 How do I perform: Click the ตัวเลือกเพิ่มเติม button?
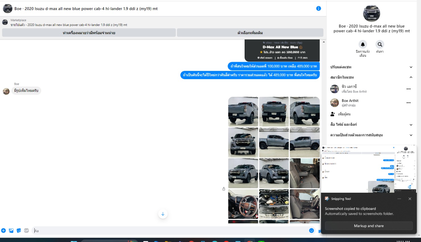coord(250,33)
